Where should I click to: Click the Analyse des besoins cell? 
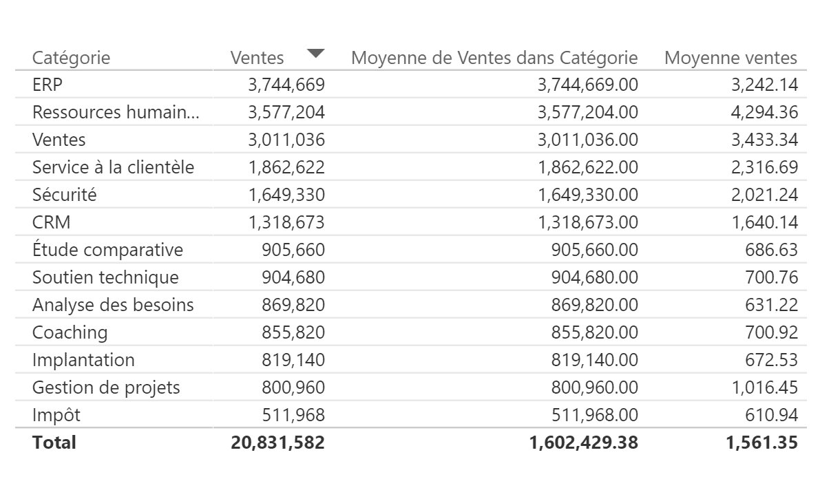pos(113,305)
